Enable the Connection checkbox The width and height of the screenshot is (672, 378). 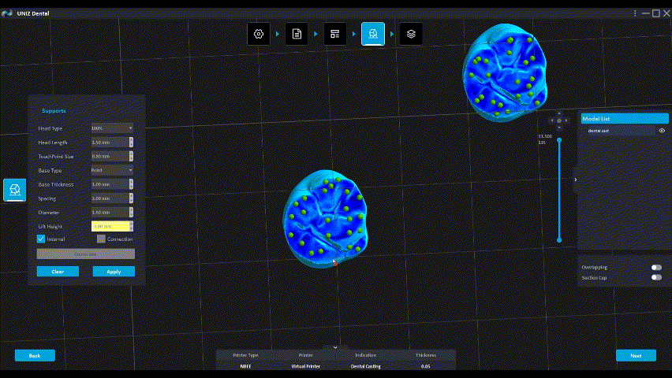pos(101,239)
